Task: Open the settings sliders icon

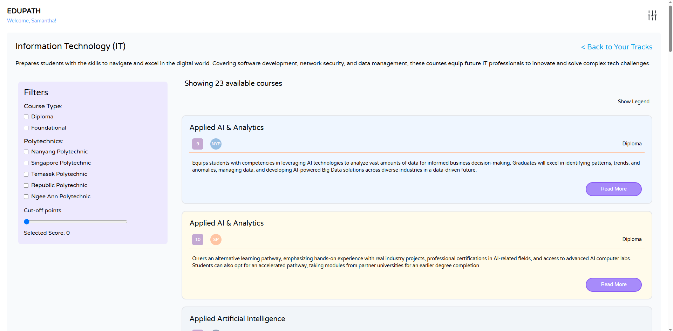Action: click(x=652, y=15)
